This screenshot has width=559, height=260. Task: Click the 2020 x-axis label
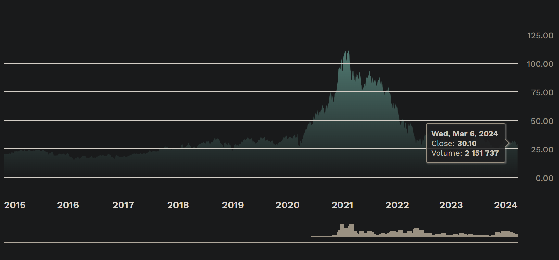coord(287,205)
